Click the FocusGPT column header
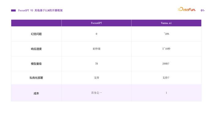 pos(97,23)
